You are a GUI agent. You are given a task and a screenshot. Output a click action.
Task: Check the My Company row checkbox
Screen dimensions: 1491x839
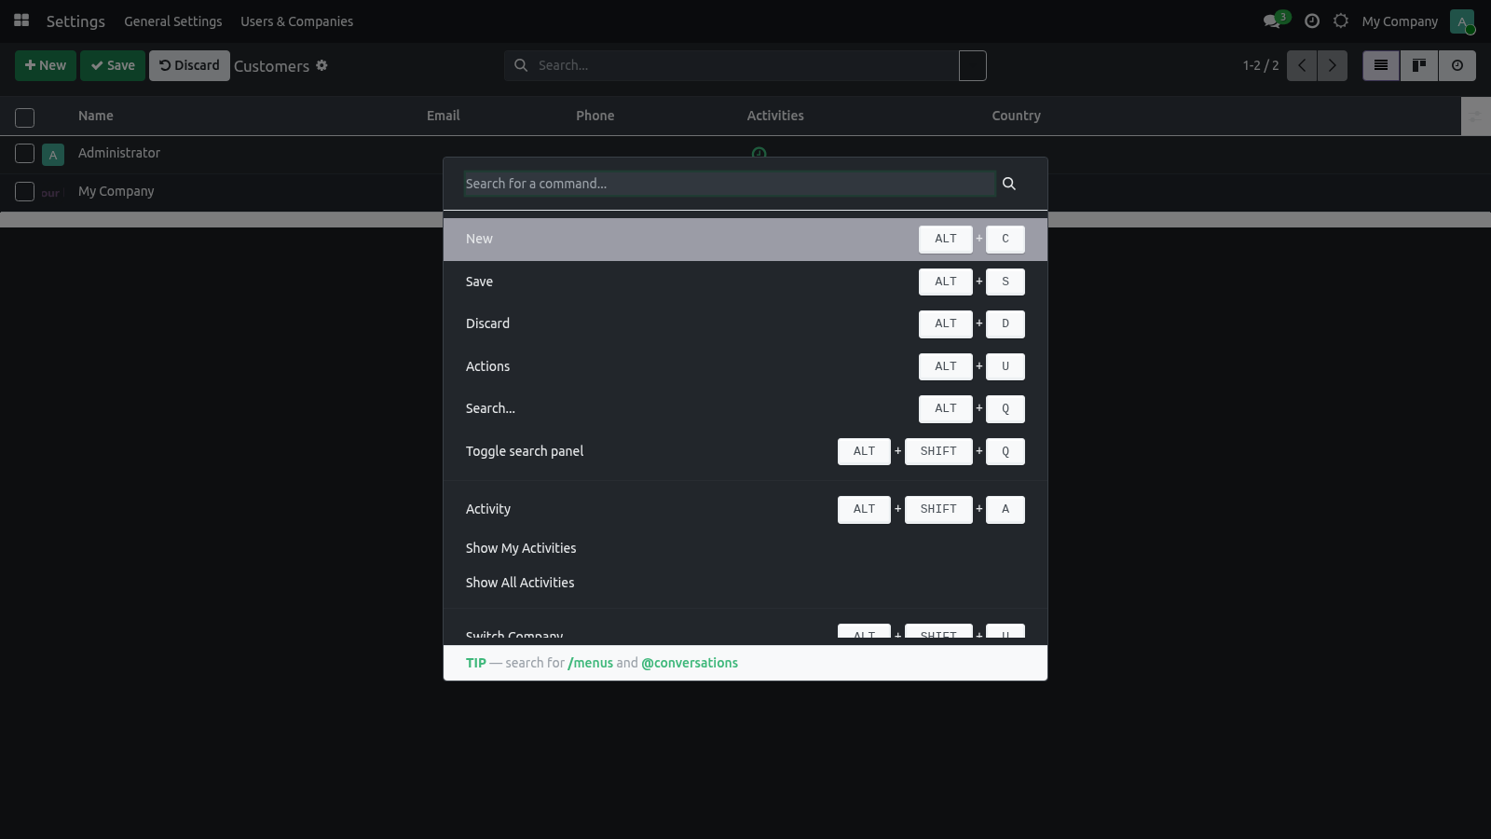[25, 192]
